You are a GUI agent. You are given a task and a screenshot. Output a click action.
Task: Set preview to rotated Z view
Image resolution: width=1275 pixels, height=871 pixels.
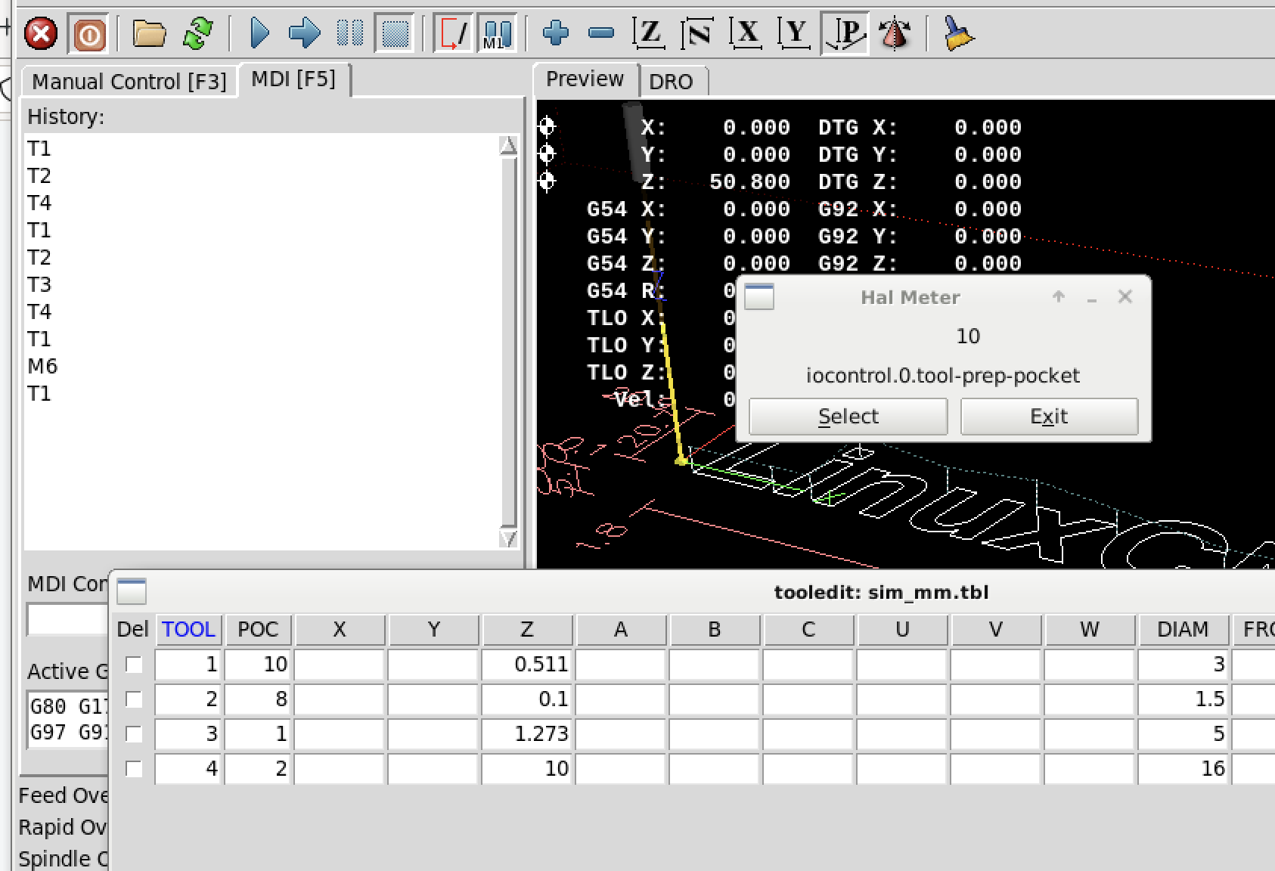pos(697,34)
